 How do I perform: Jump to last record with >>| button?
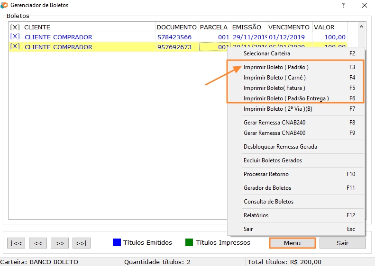(81, 243)
